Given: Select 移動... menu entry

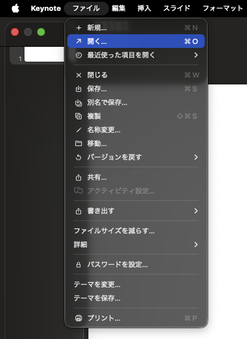Looking at the screenshot, I should (x=136, y=143).
